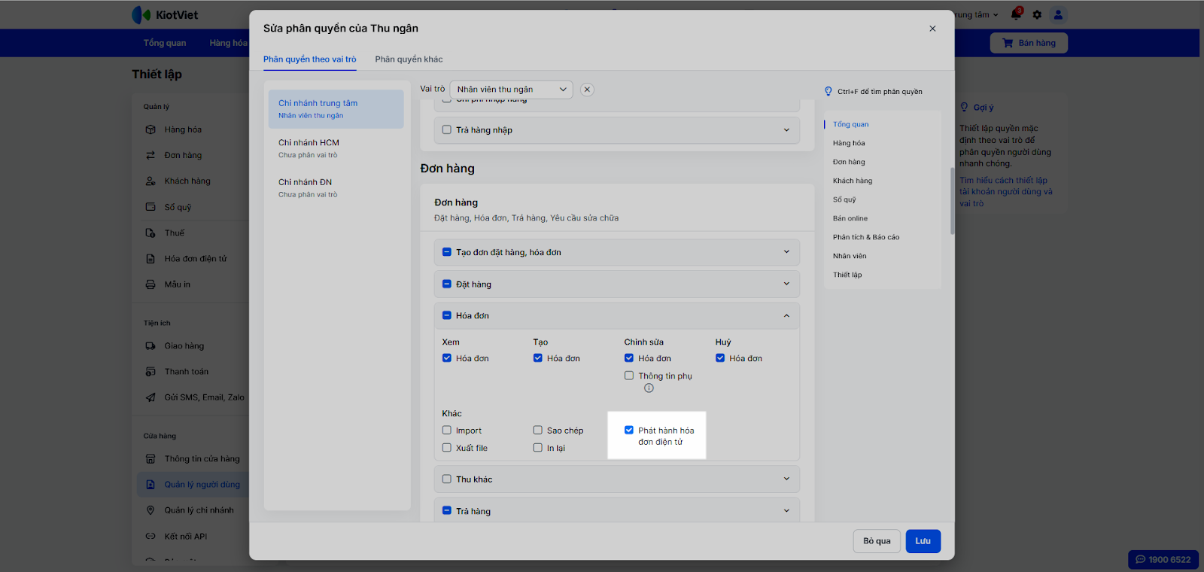Expand the Đặt hàng section

pyautogui.click(x=786, y=284)
